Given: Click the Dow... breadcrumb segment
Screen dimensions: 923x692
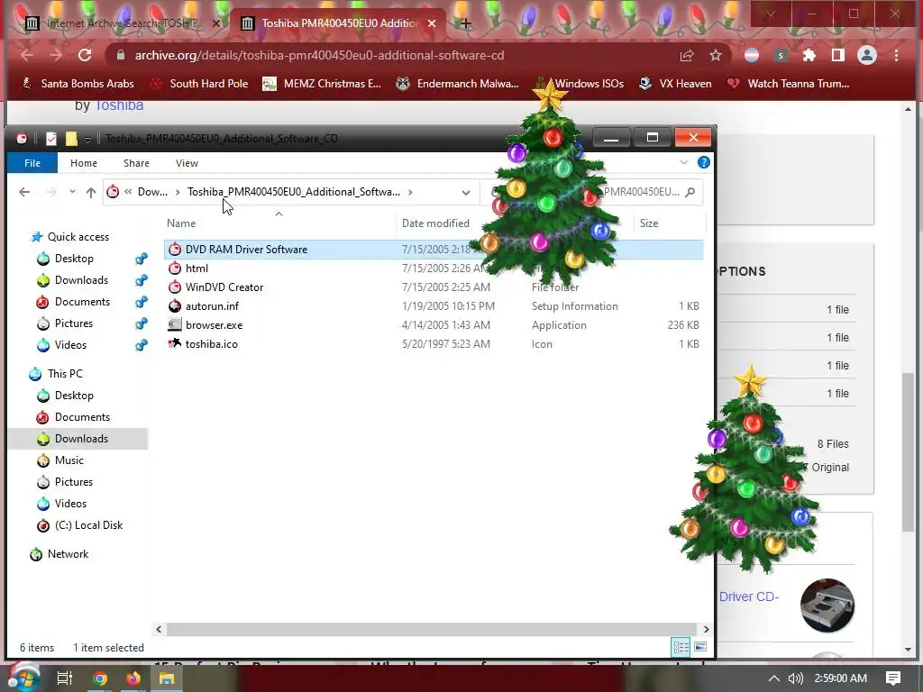Looking at the screenshot, I should (152, 192).
